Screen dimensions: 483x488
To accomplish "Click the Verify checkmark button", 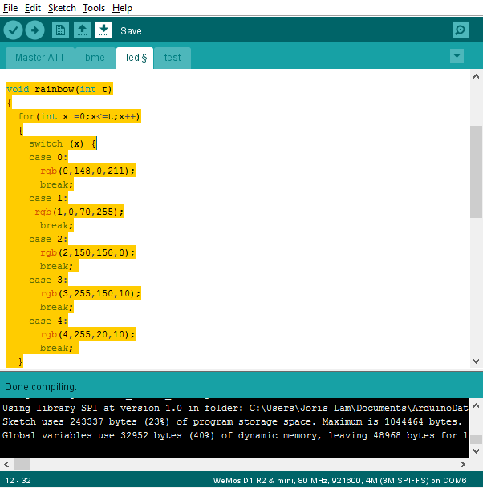I will (x=13, y=30).
